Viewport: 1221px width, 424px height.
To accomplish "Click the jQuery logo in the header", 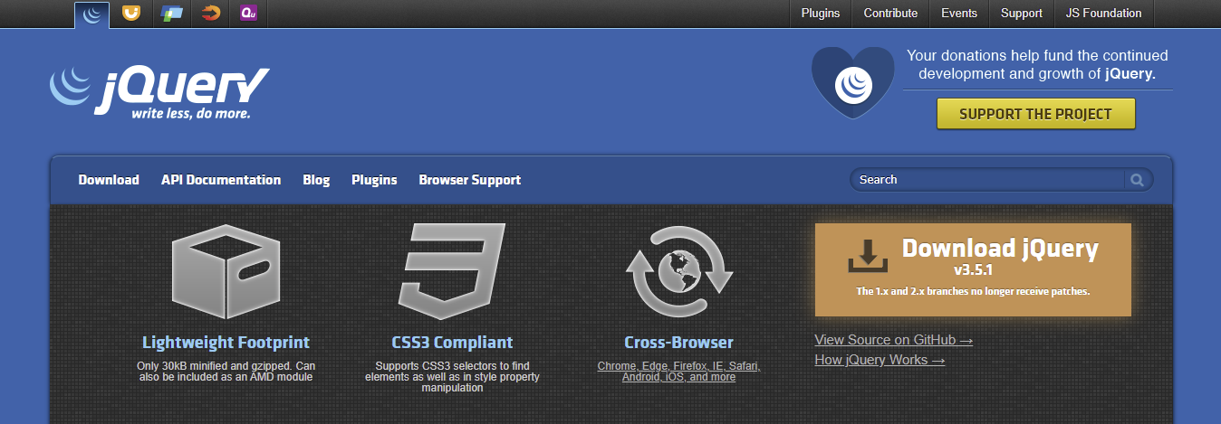I will [x=159, y=92].
